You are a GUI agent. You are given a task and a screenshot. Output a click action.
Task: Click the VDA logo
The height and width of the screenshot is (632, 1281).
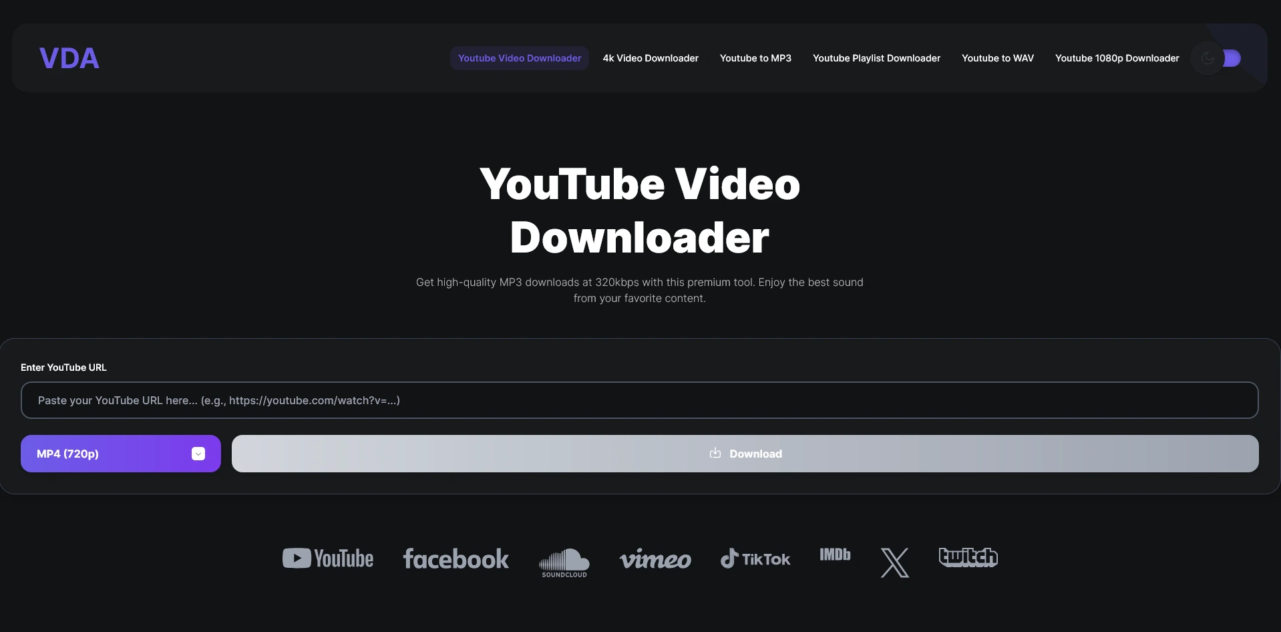[x=69, y=57]
